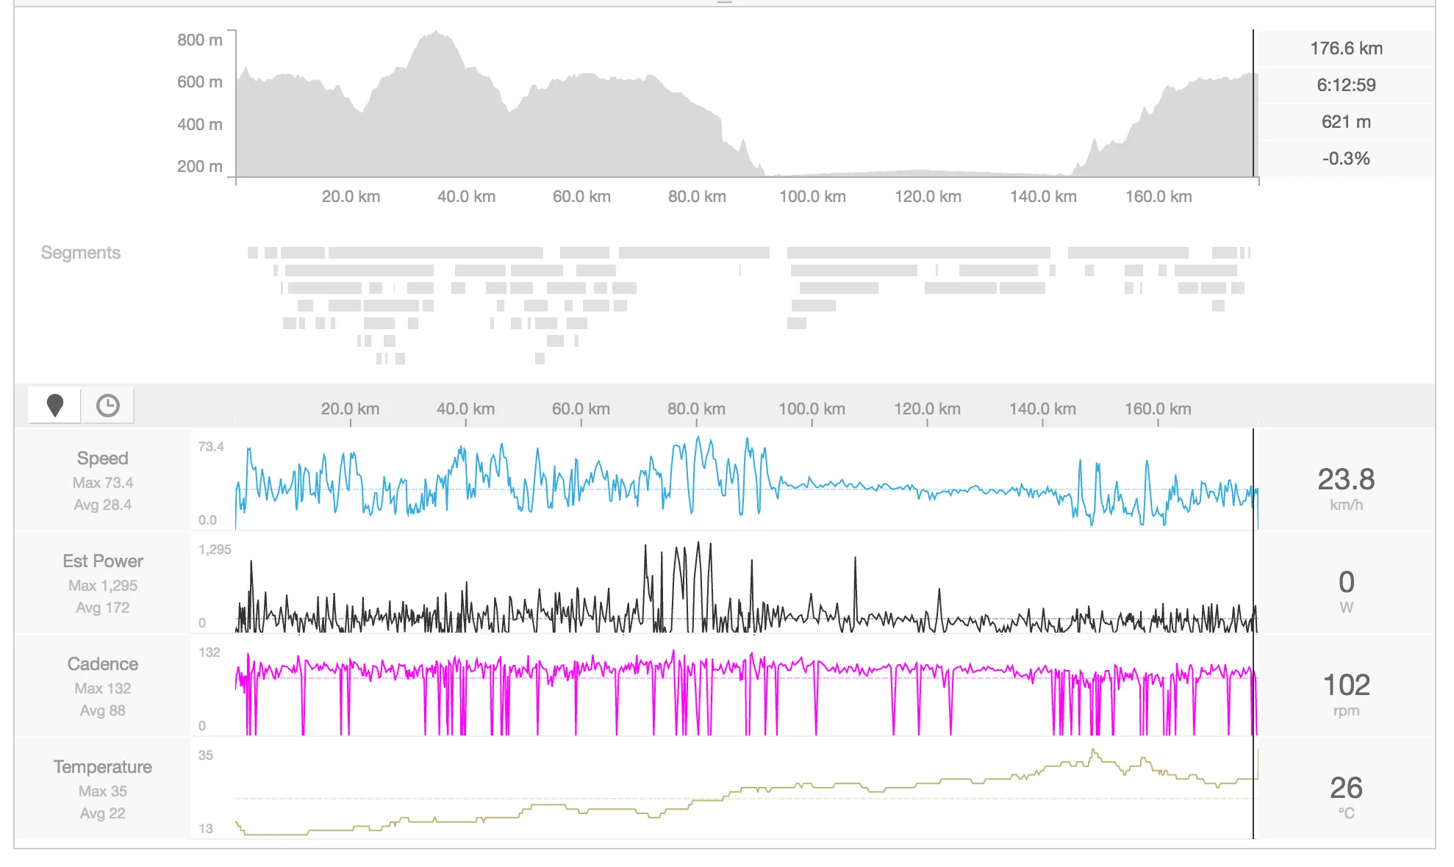Switch x-axis to distance with pin icon

pyautogui.click(x=54, y=405)
